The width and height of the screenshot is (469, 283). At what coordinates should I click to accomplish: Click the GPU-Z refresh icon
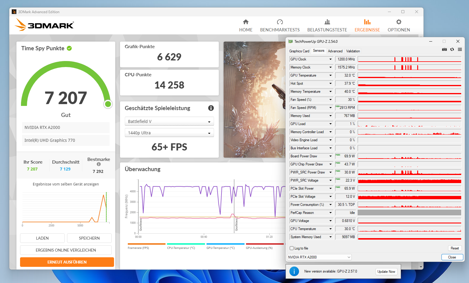tap(452, 49)
